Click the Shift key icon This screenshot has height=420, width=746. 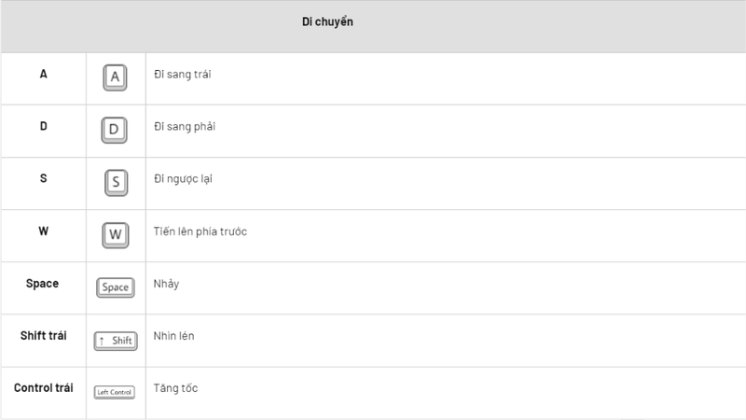[115, 340]
